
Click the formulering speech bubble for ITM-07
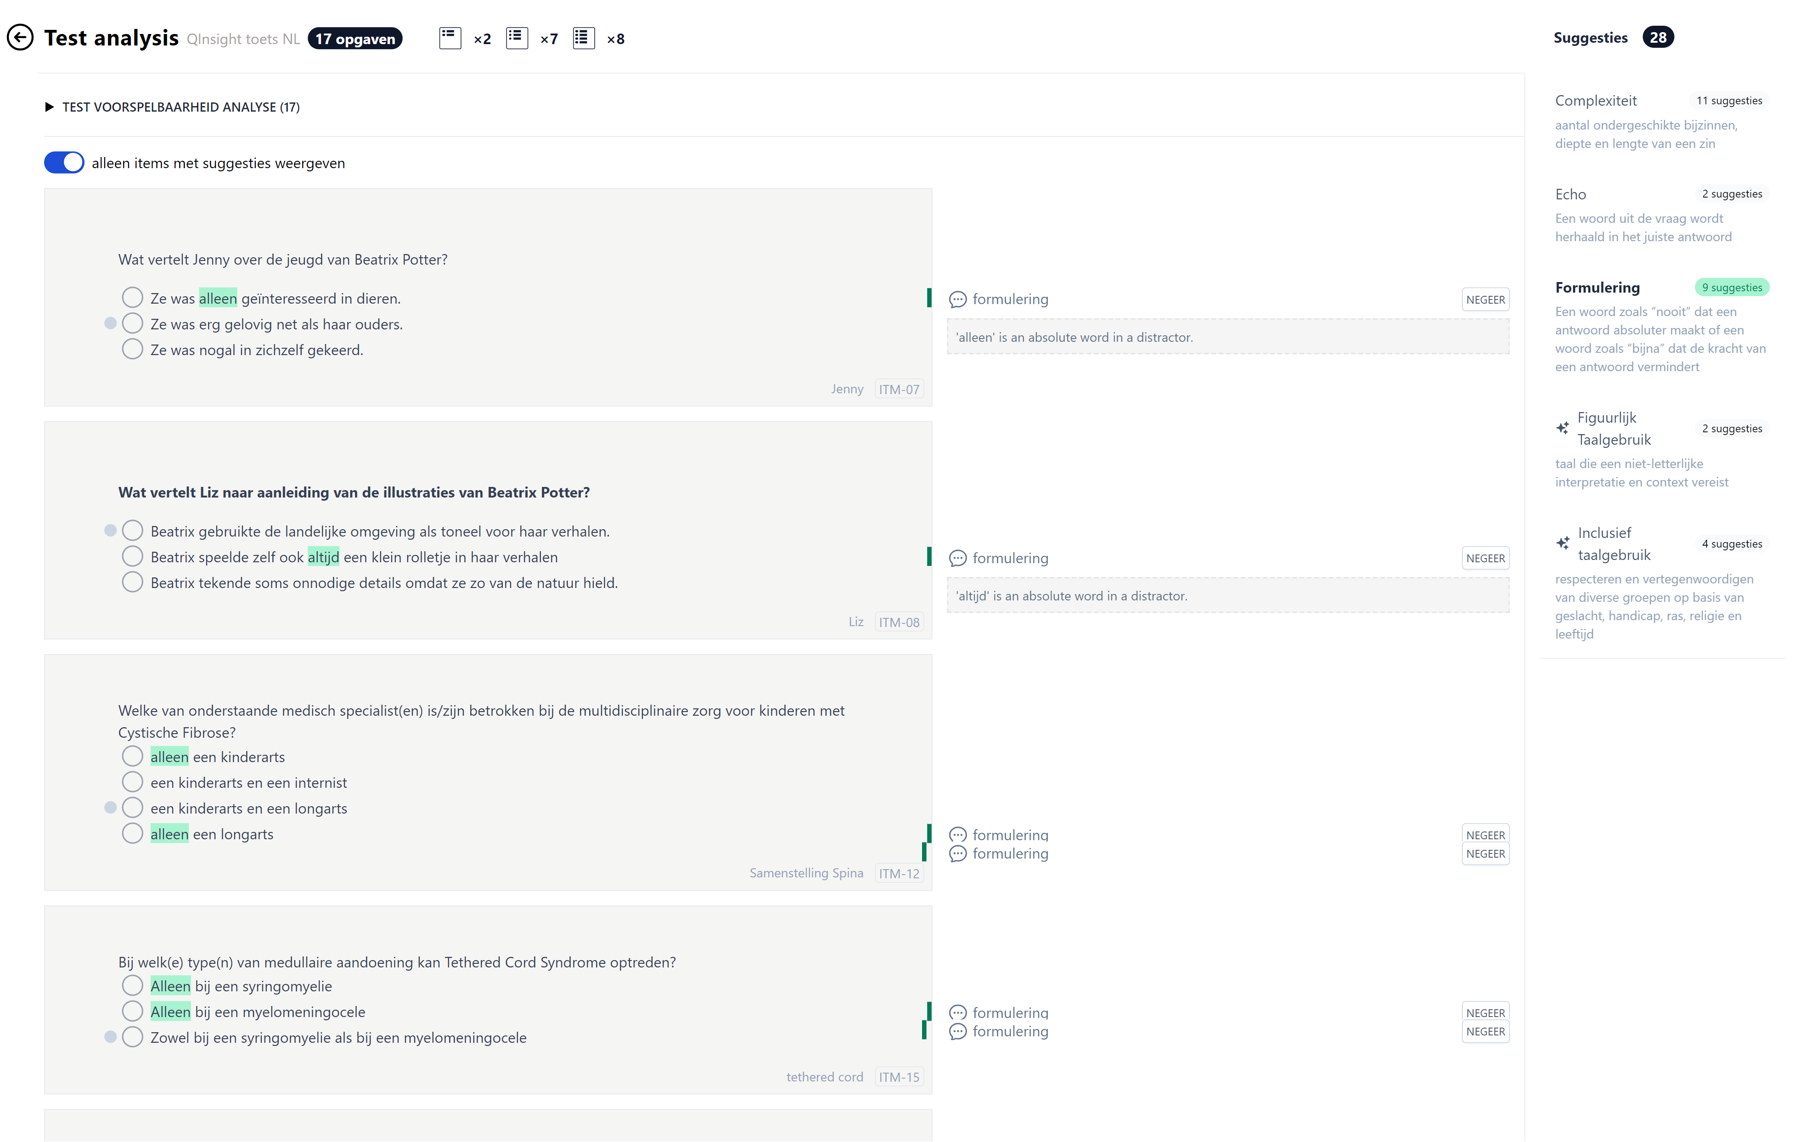point(957,299)
